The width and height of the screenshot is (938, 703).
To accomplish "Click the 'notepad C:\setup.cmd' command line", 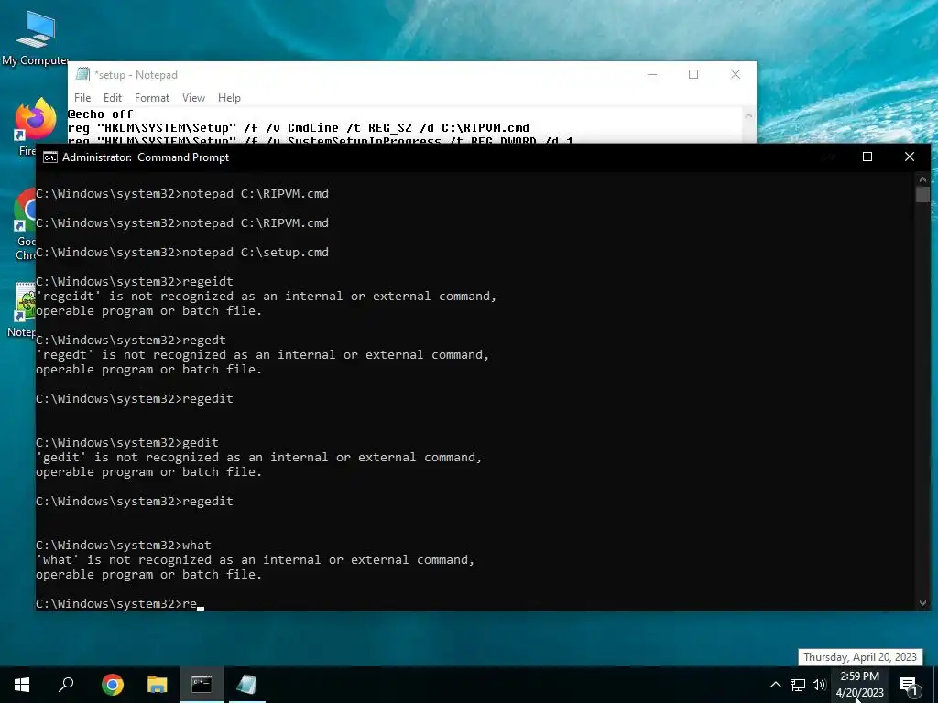I will tap(182, 253).
